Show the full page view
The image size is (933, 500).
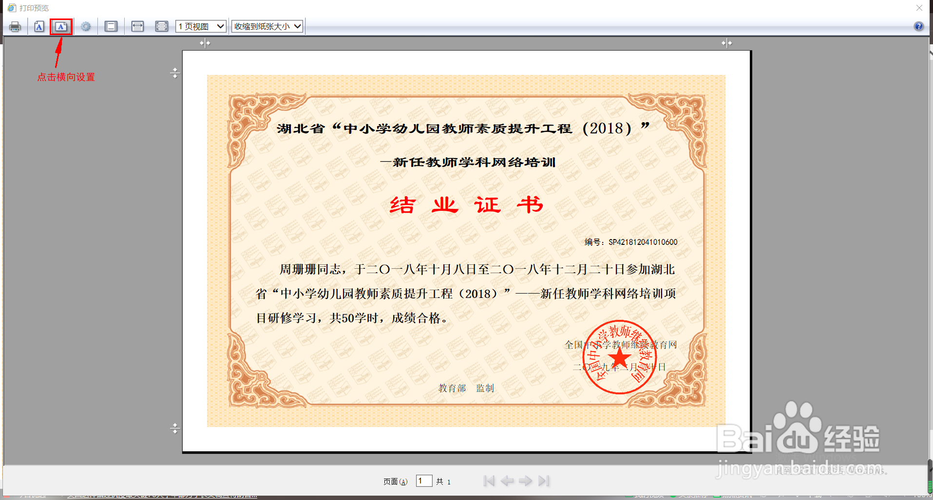pos(162,26)
